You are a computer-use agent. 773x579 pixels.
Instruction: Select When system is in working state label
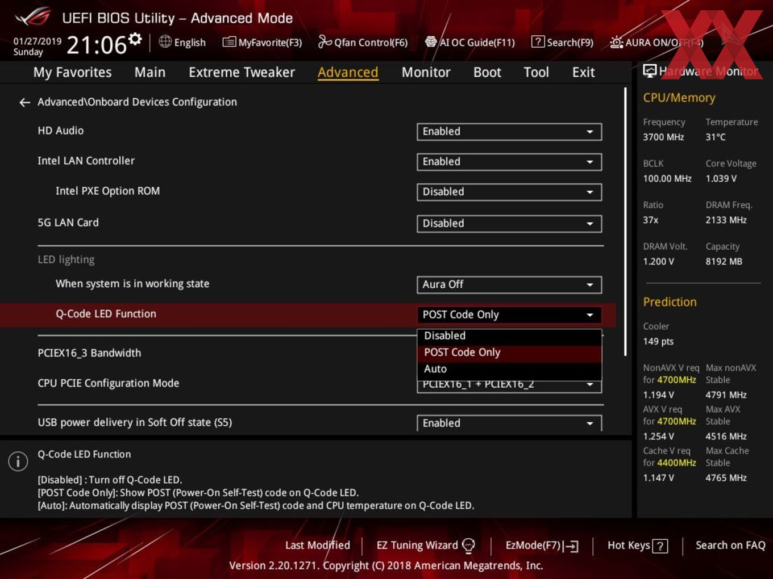132,284
